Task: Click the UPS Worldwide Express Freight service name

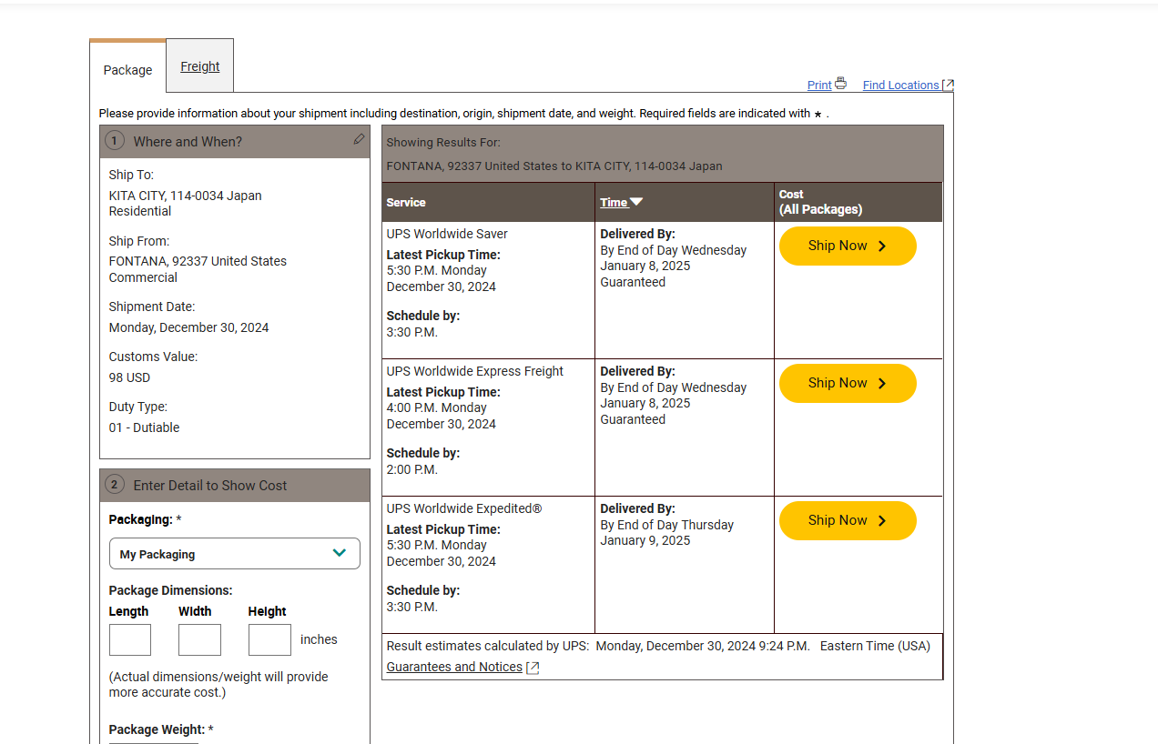Action: (x=475, y=371)
